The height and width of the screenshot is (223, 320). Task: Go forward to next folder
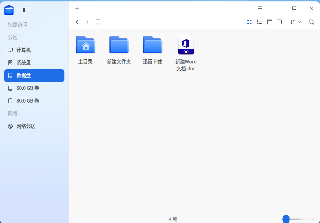87,22
